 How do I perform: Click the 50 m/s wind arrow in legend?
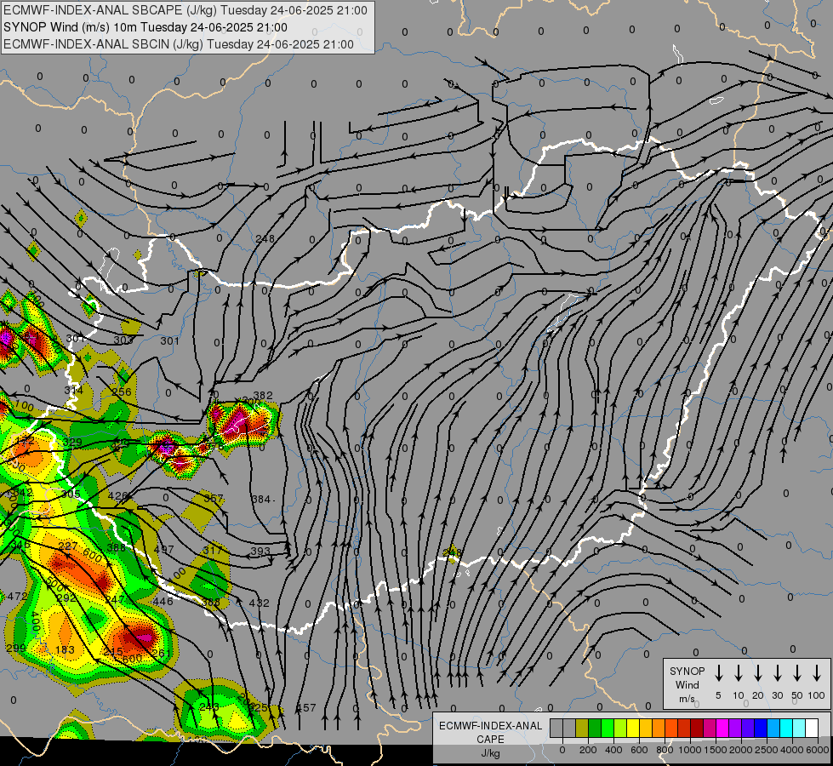797,673
